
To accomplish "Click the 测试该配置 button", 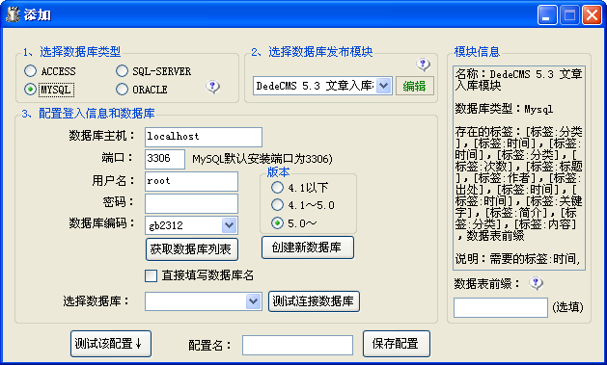I will (111, 344).
